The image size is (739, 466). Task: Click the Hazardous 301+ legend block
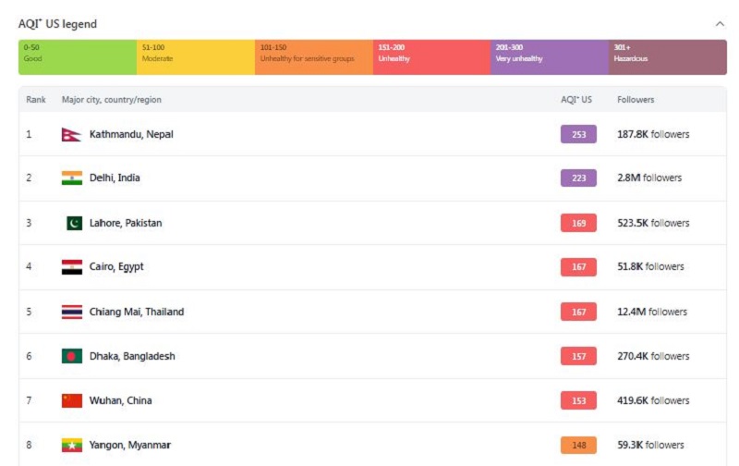point(667,57)
